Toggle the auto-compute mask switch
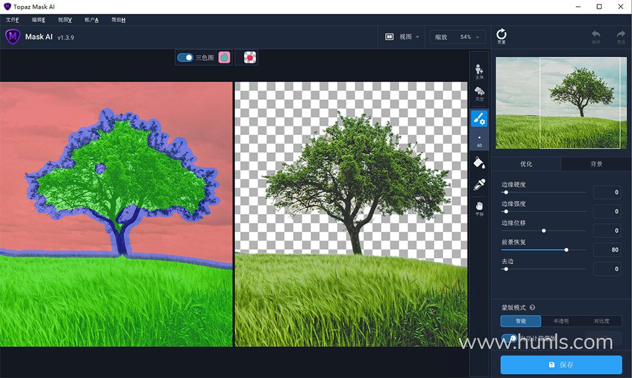 510,338
